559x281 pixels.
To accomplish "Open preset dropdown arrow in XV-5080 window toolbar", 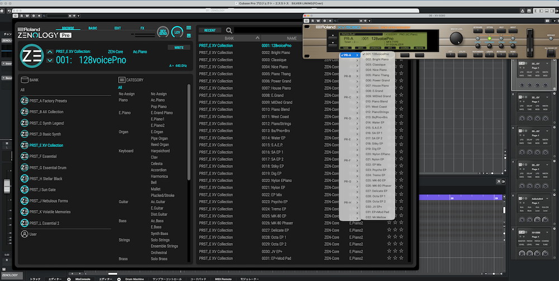I will [x=369, y=21].
